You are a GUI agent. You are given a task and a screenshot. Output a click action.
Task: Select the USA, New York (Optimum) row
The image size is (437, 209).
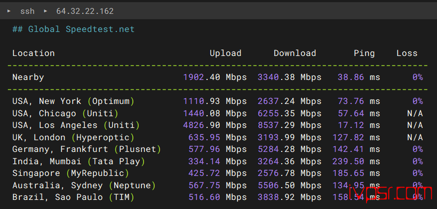click(218, 101)
